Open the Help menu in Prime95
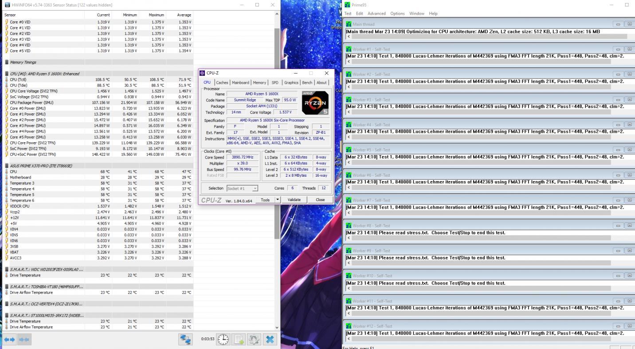This screenshot has height=349, width=635. point(433,13)
